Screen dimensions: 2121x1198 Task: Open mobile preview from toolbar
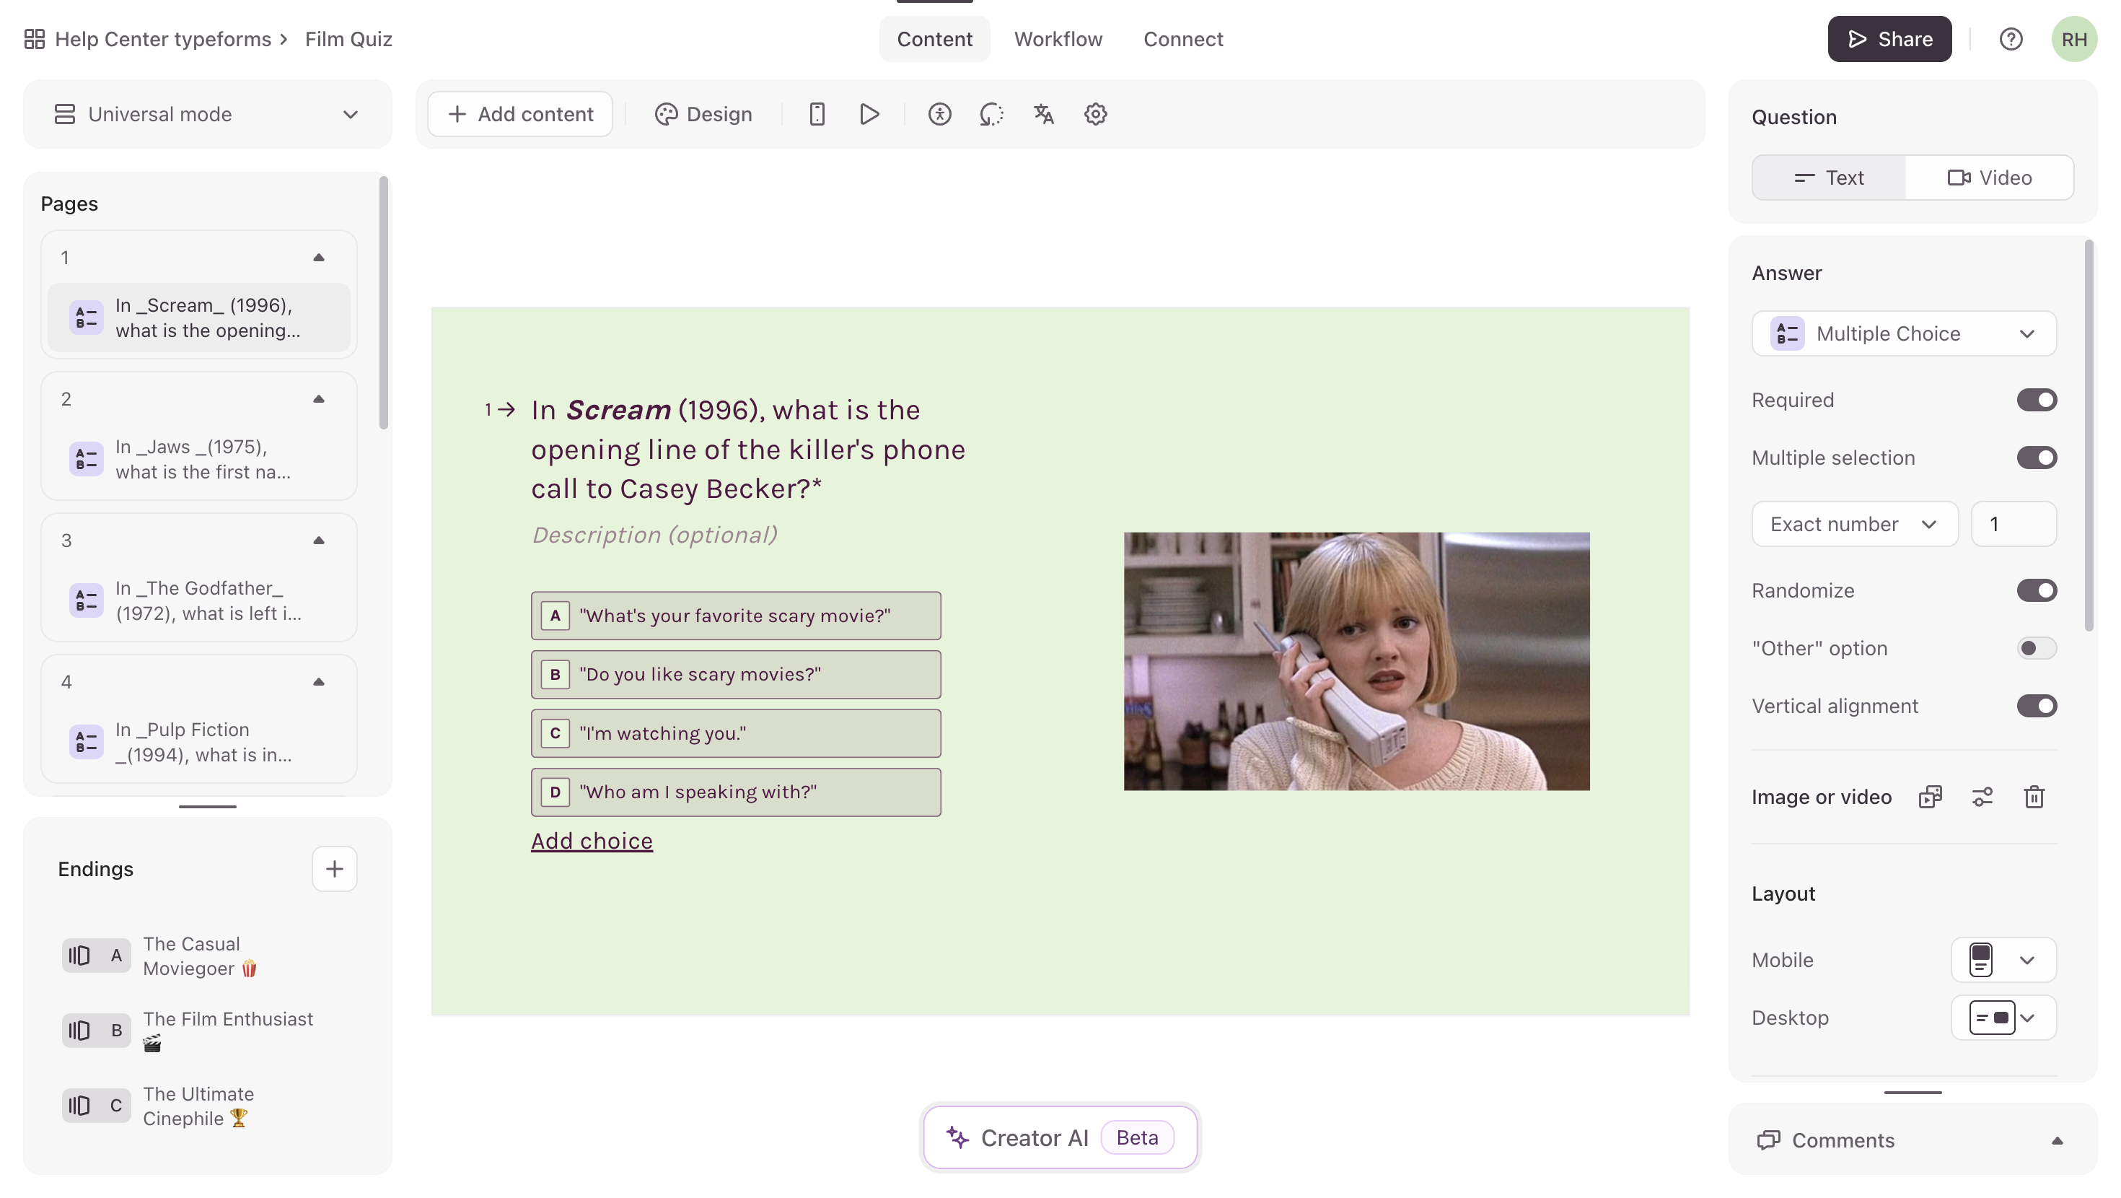click(816, 114)
